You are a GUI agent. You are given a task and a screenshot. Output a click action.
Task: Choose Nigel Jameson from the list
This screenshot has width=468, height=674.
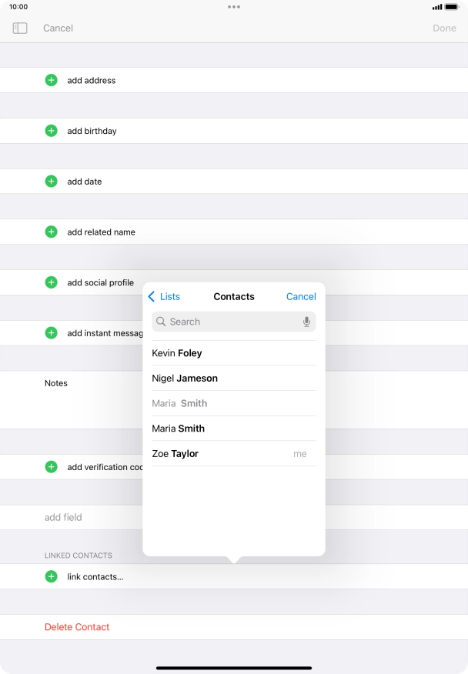tap(185, 378)
